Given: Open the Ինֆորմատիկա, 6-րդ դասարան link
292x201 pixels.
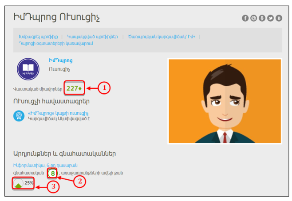Looking at the screenshot, I should [45, 165].
